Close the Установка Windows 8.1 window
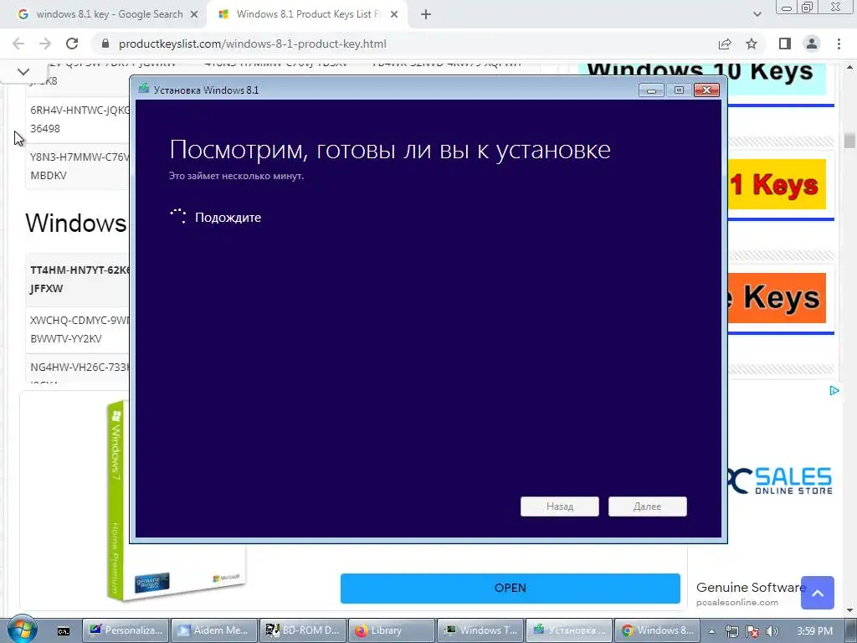 706,90
